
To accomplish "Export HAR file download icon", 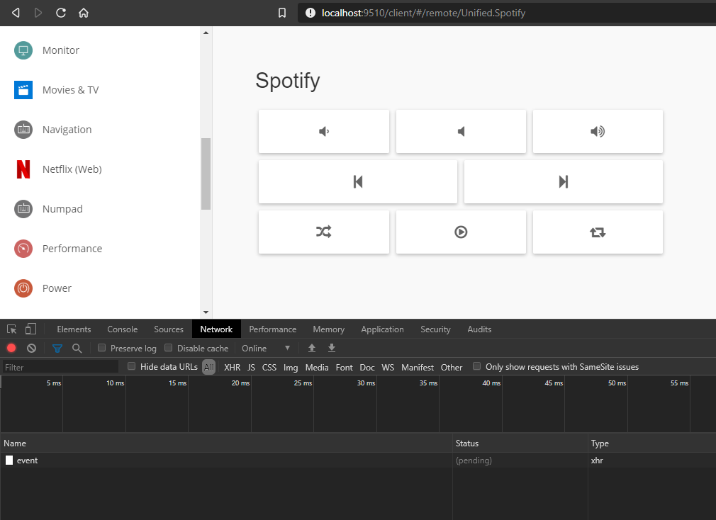I will 332,348.
